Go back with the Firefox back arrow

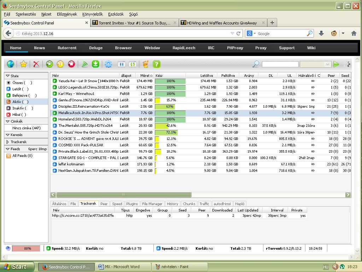click(x=8, y=34)
